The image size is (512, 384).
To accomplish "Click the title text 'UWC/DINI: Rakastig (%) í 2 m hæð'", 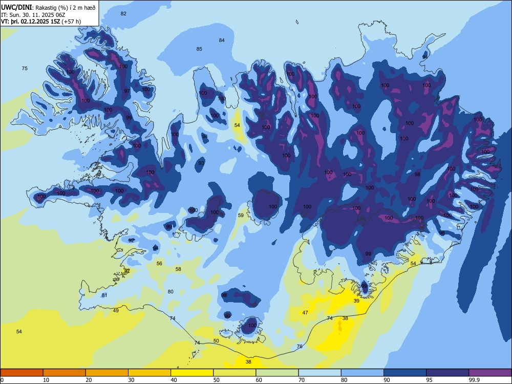I will pos(48,7).
